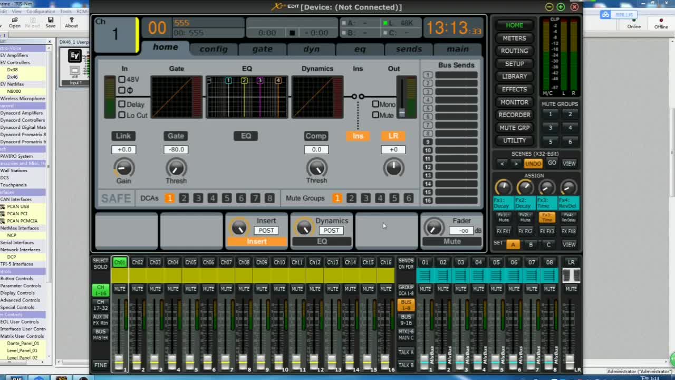675x380 pixels.
Task: Expand Button Controls in device tree
Action: 17,279
